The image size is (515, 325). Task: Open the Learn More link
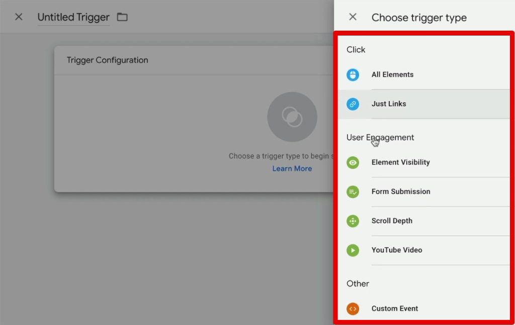click(292, 169)
